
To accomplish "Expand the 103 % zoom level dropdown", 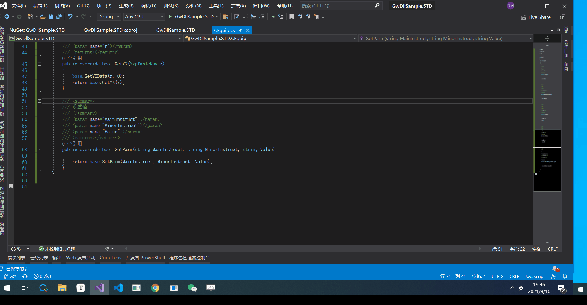I will [28, 249].
